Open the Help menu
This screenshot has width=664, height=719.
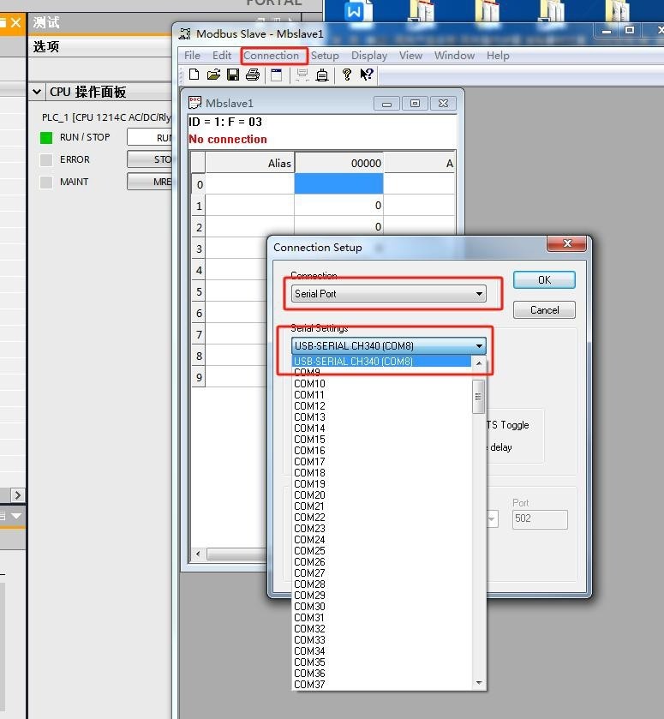(498, 56)
